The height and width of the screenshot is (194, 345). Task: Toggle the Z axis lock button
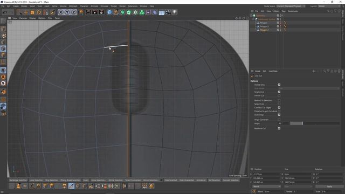pyautogui.click(x=73, y=12)
